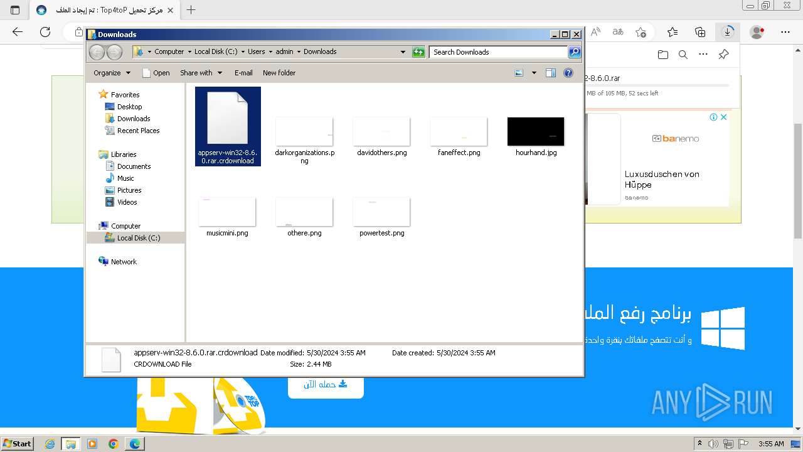Open more options in Edge downloads panel
Screen dimensions: 803x452
point(703,55)
